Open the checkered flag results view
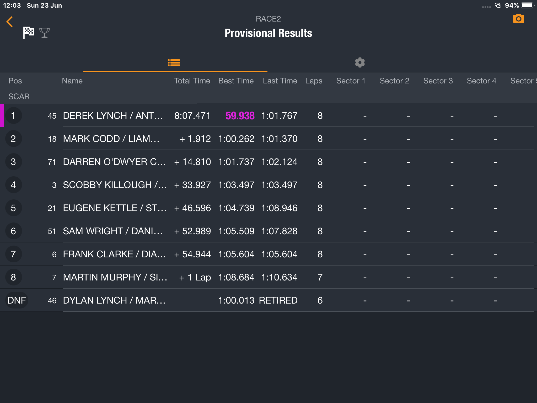This screenshot has width=537, height=403. (x=28, y=33)
